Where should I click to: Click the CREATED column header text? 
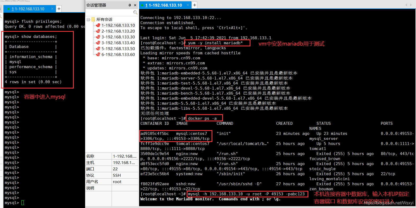click(x=284, y=123)
